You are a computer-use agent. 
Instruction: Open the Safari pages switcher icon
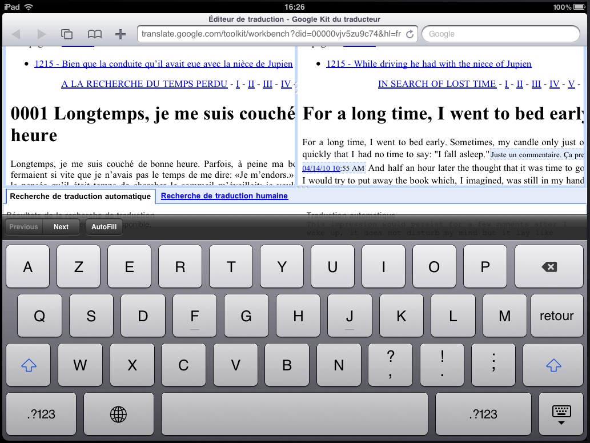coord(67,34)
